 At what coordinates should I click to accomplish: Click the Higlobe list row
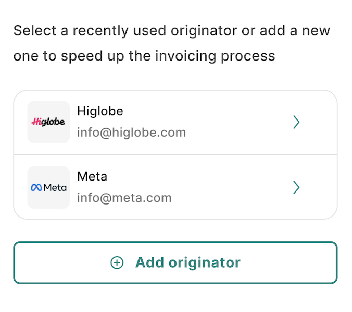point(175,123)
